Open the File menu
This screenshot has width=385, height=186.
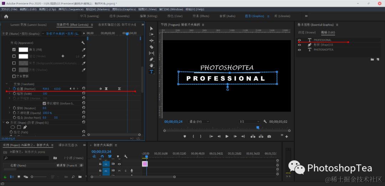[x=9, y=9]
